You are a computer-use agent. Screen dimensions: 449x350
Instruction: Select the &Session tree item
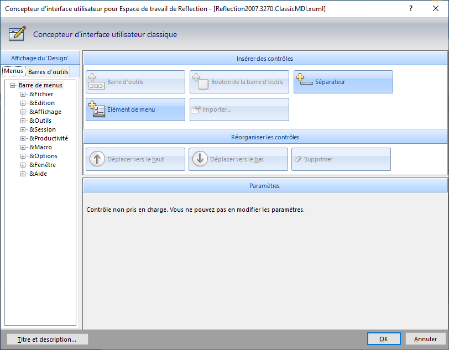point(43,130)
